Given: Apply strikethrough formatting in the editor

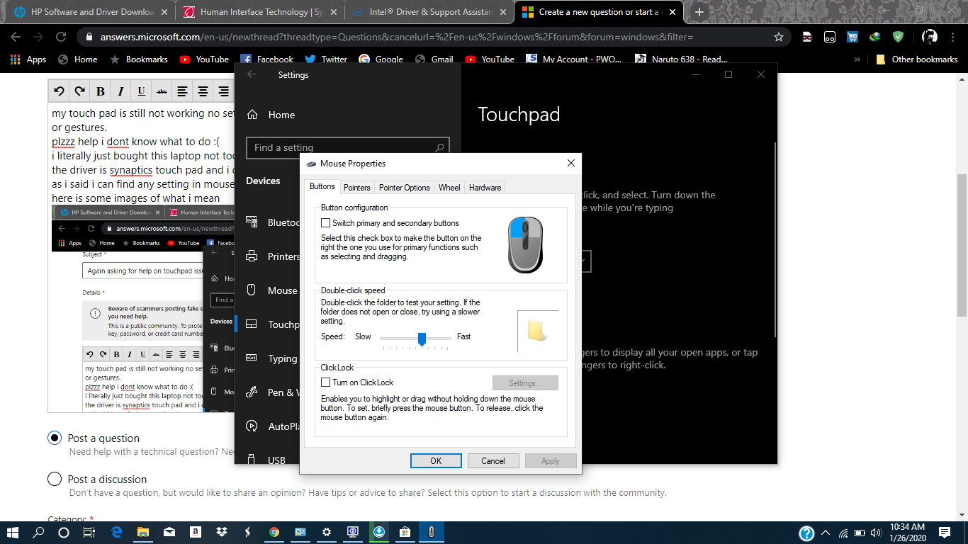Looking at the screenshot, I should pyautogui.click(x=162, y=91).
